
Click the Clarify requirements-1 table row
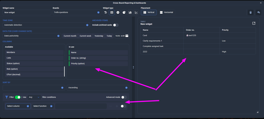click(198, 41)
